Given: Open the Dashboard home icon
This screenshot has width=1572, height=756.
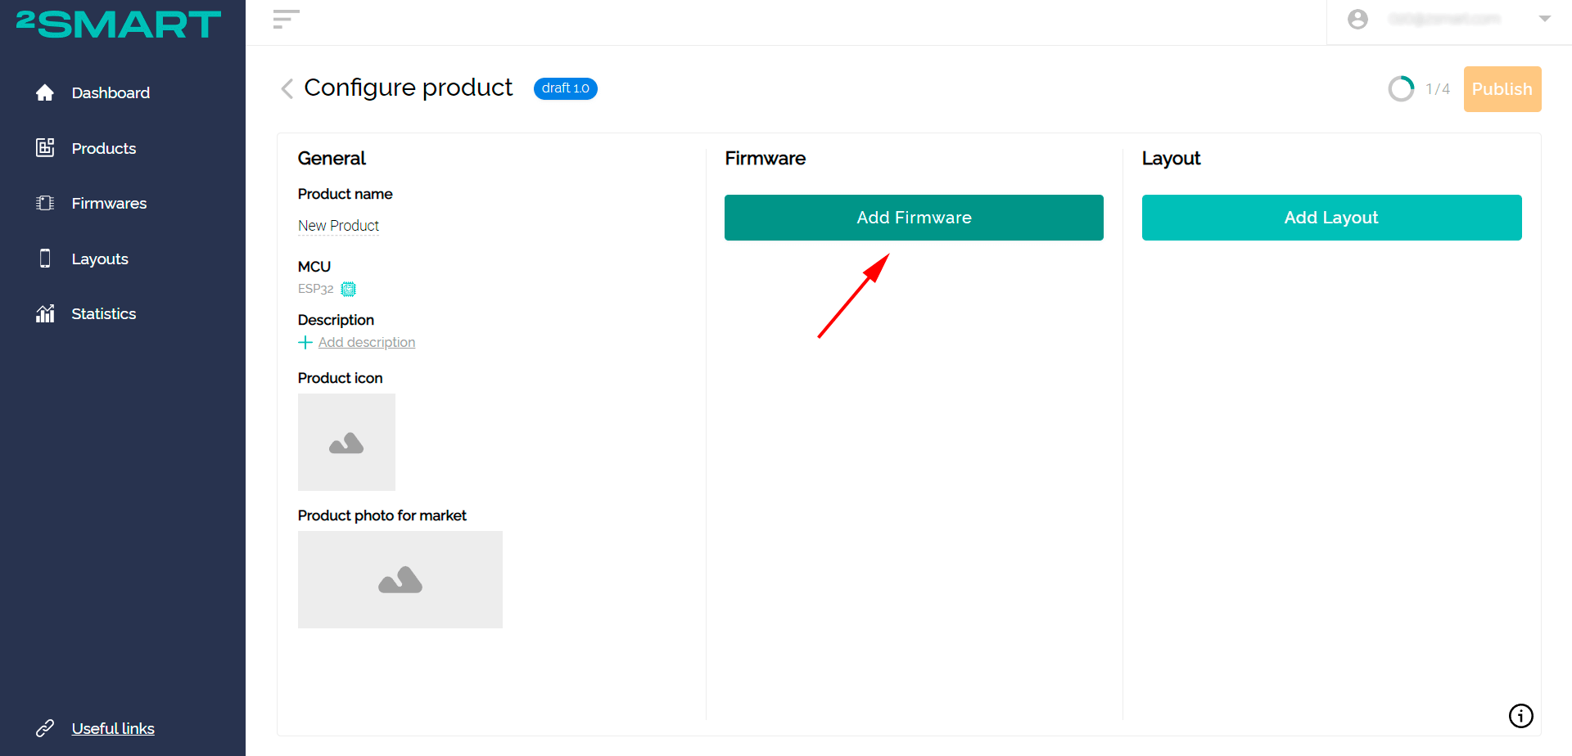Looking at the screenshot, I should (x=45, y=92).
